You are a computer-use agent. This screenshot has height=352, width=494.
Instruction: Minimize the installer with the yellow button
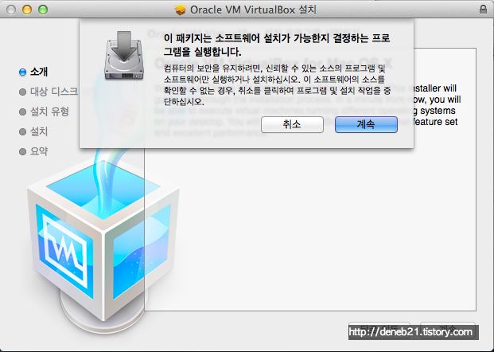[x=27, y=10]
